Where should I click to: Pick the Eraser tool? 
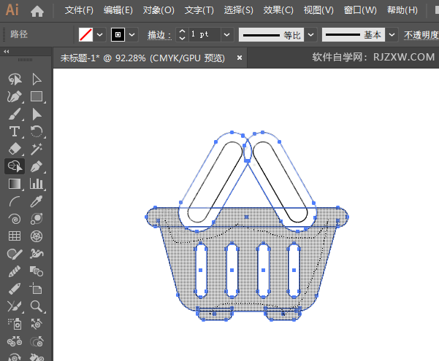tap(14, 149)
